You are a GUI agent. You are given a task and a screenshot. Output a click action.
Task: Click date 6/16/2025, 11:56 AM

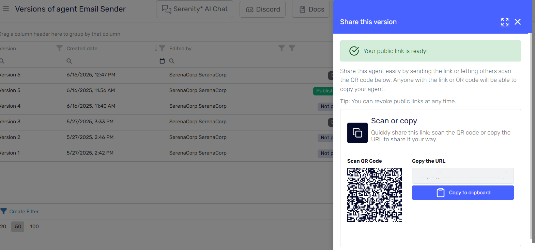pyautogui.click(x=91, y=90)
